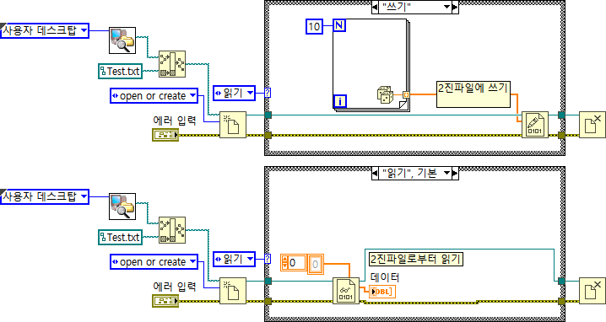The image size is (606, 322).
Task: Go to previous case on the "읽기", 기본 structure
Action: (375, 173)
